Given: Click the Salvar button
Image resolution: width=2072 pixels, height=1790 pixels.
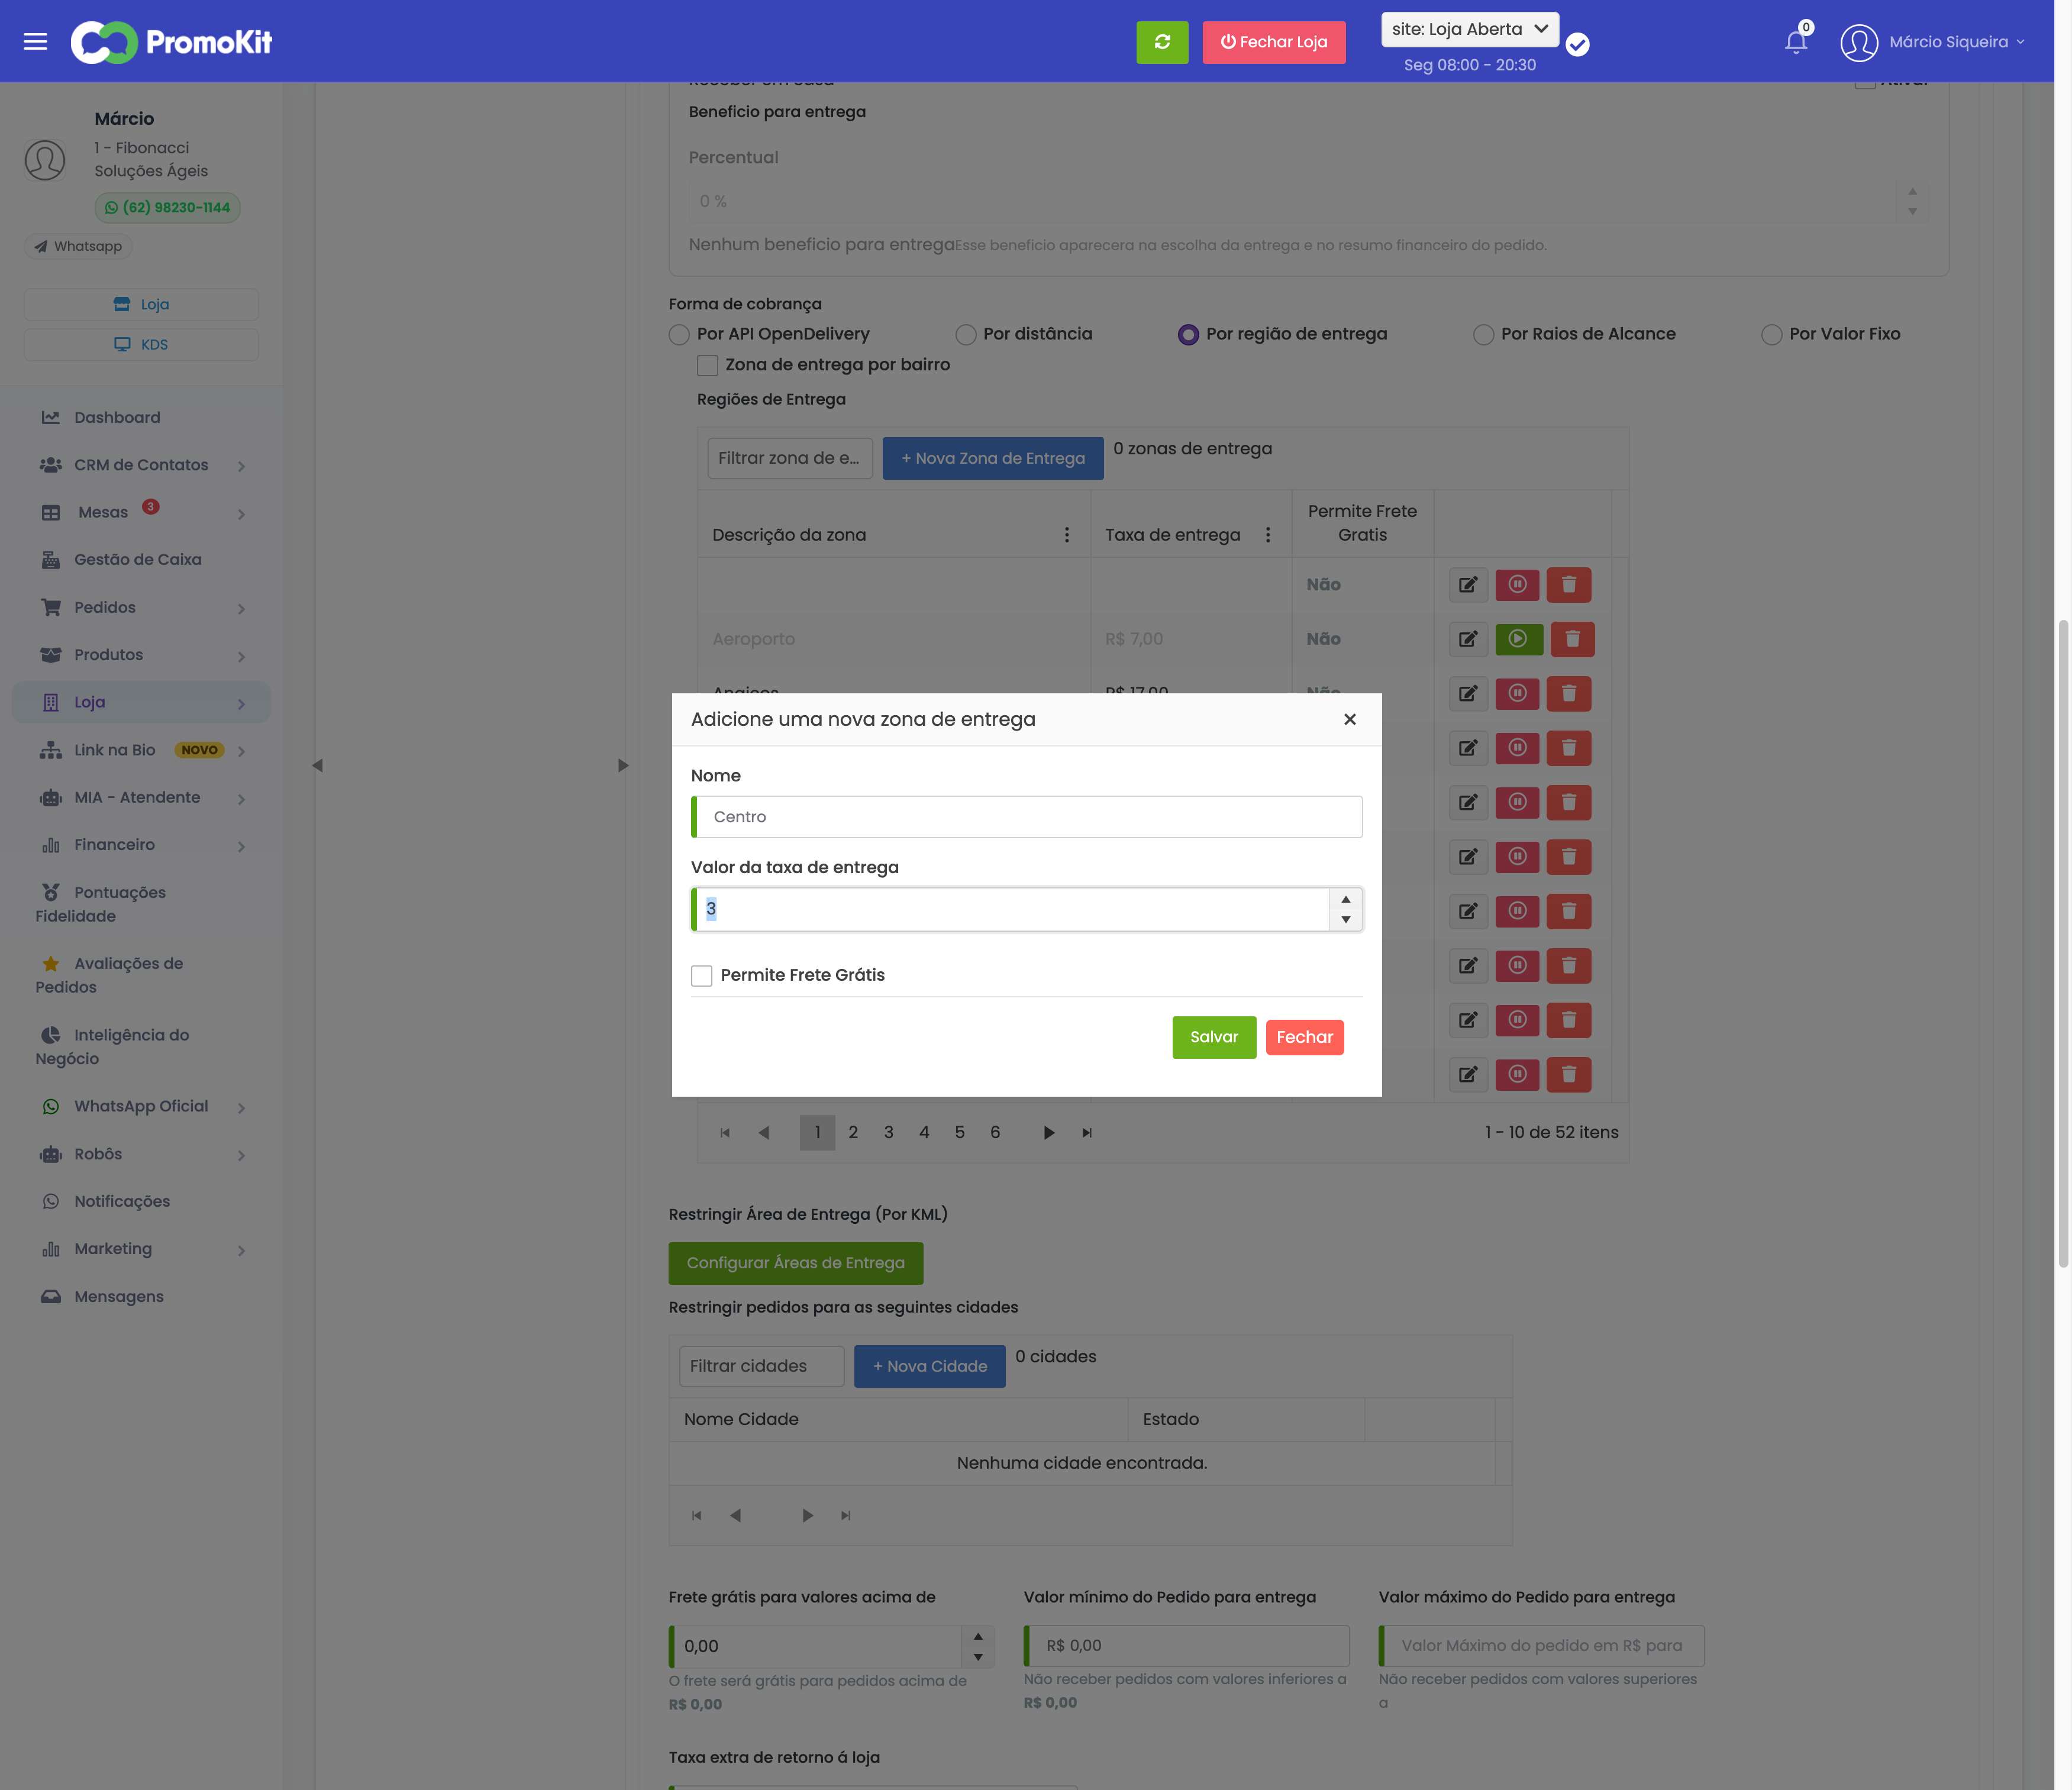Looking at the screenshot, I should (1214, 1037).
